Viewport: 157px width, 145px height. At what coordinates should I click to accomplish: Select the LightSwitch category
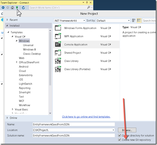(26, 84)
